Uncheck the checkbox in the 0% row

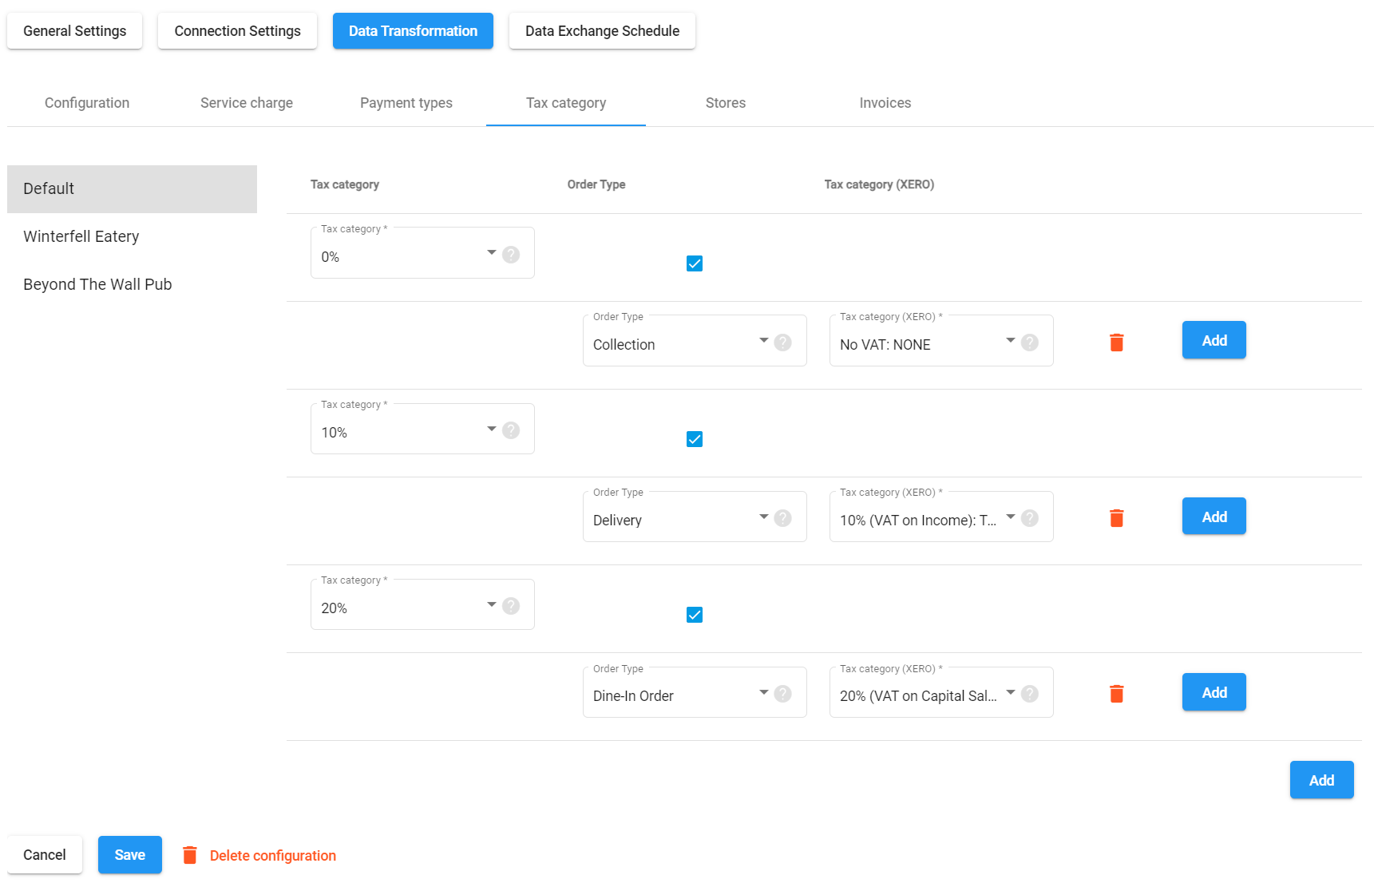(695, 263)
